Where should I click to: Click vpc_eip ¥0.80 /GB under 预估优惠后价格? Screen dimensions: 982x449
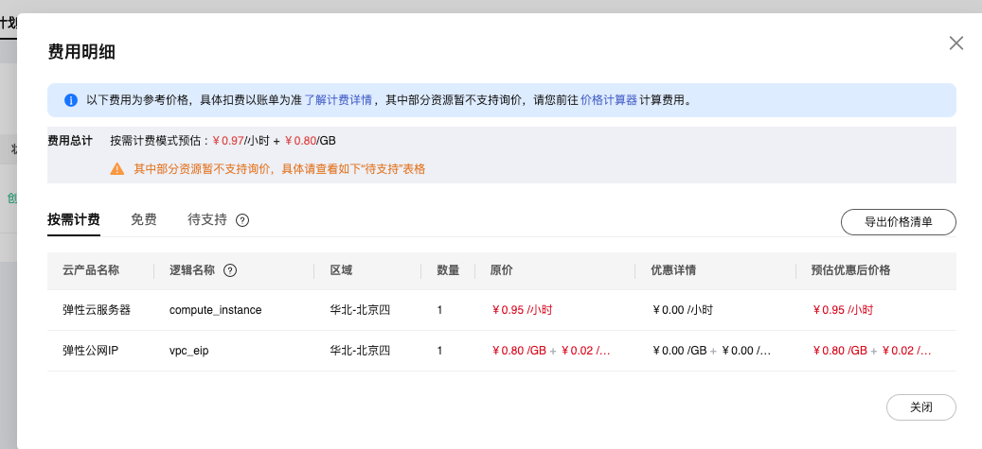(x=839, y=351)
